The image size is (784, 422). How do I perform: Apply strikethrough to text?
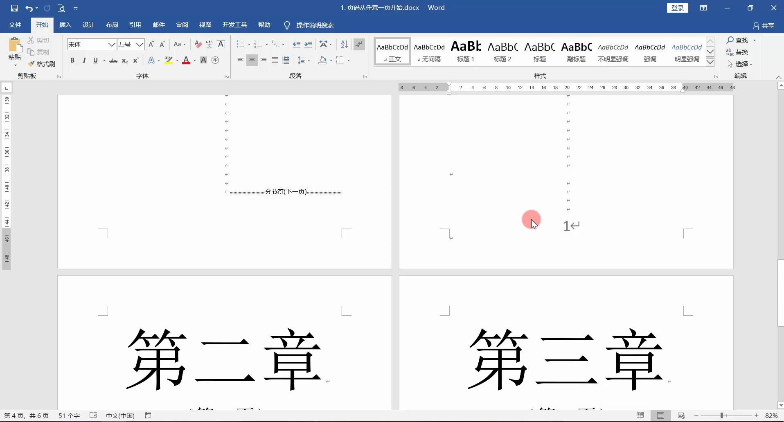click(x=113, y=60)
